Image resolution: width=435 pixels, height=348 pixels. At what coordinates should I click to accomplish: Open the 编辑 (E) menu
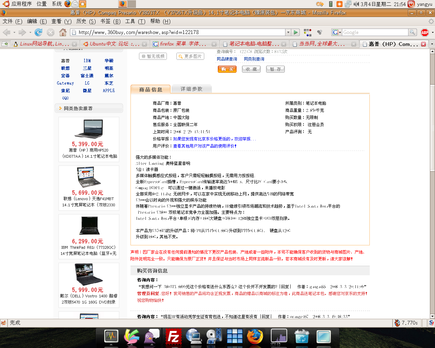click(x=37, y=21)
